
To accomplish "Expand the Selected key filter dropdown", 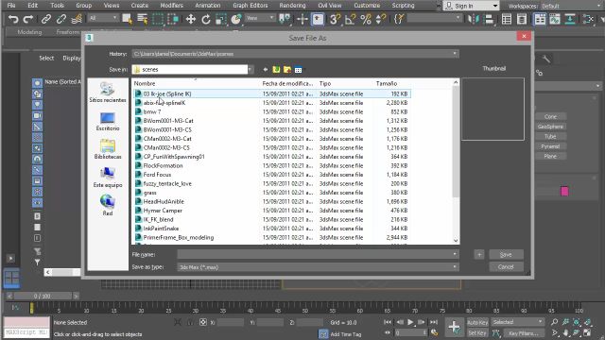I will (x=517, y=322).
